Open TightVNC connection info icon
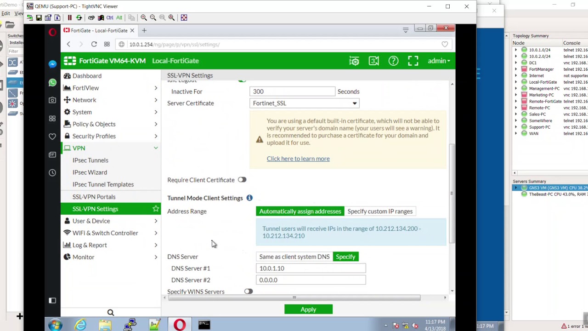Screen dimensions: 588x331 pyautogui.click(x=57, y=17)
